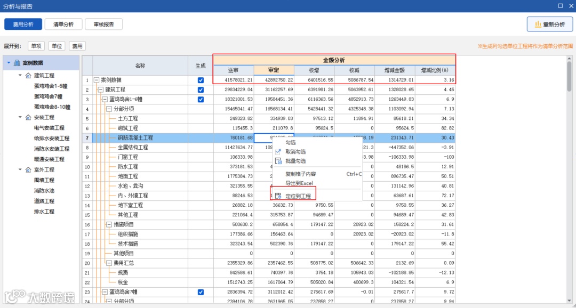Collapse 蛋鸡鸡舍1-6幢 row in table
576x308 pixels.
tap(105, 99)
